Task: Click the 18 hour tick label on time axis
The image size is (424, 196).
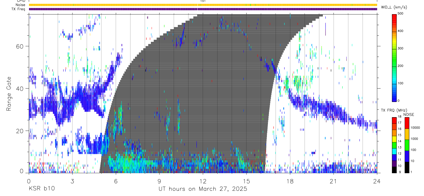Action: tap(290, 181)
